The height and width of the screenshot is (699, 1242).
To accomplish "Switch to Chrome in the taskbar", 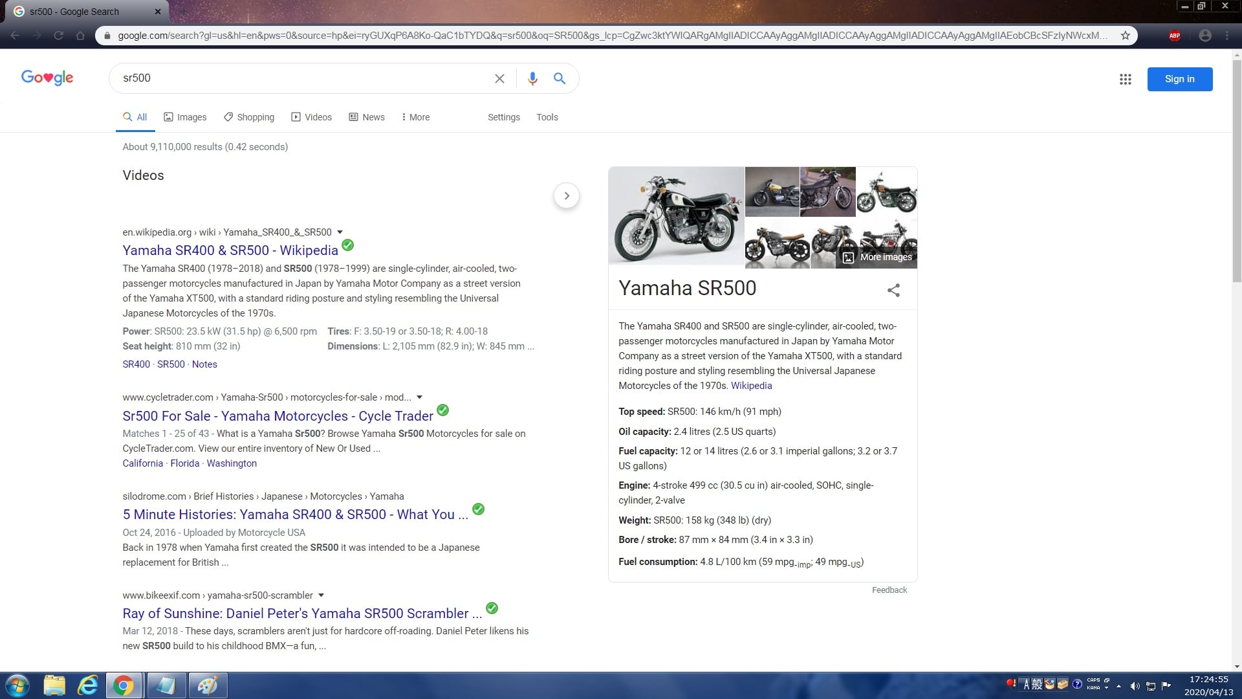I will coord(124,685).
